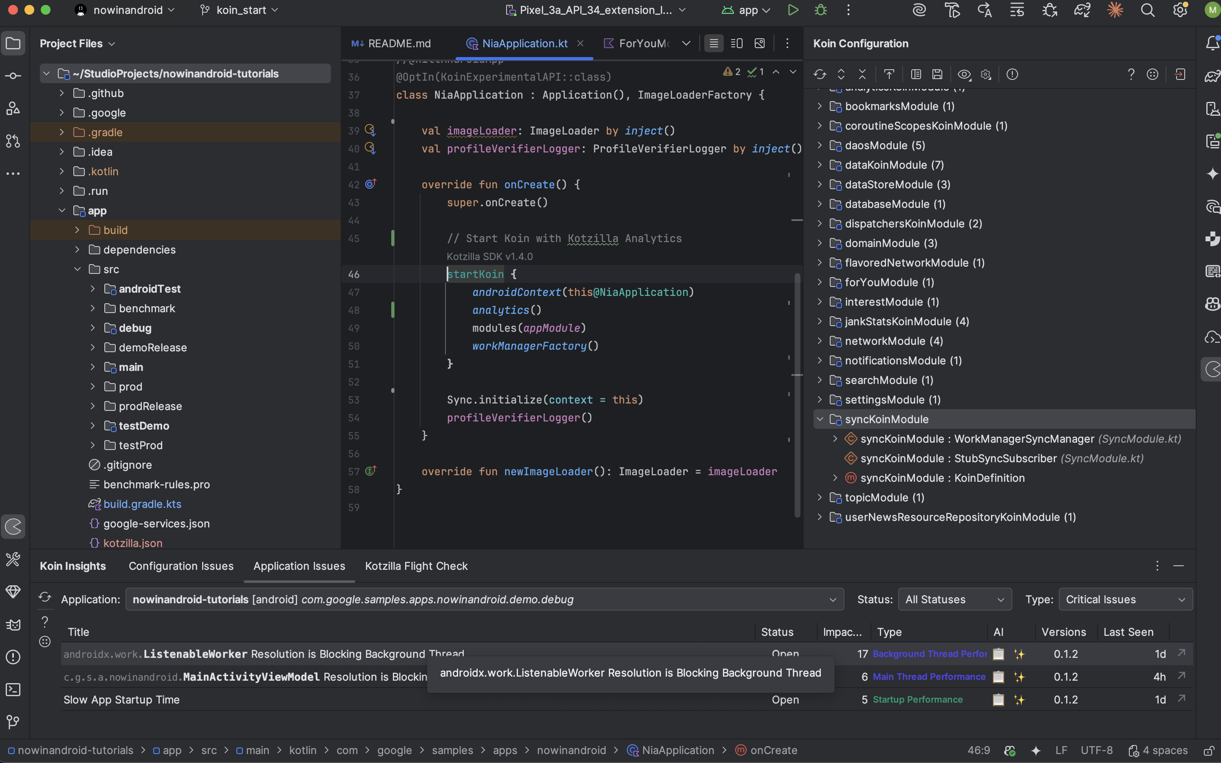The image size is (1221, 763).
Task: Click the debug bug icon in top toolbar
Action: [821, 10]
